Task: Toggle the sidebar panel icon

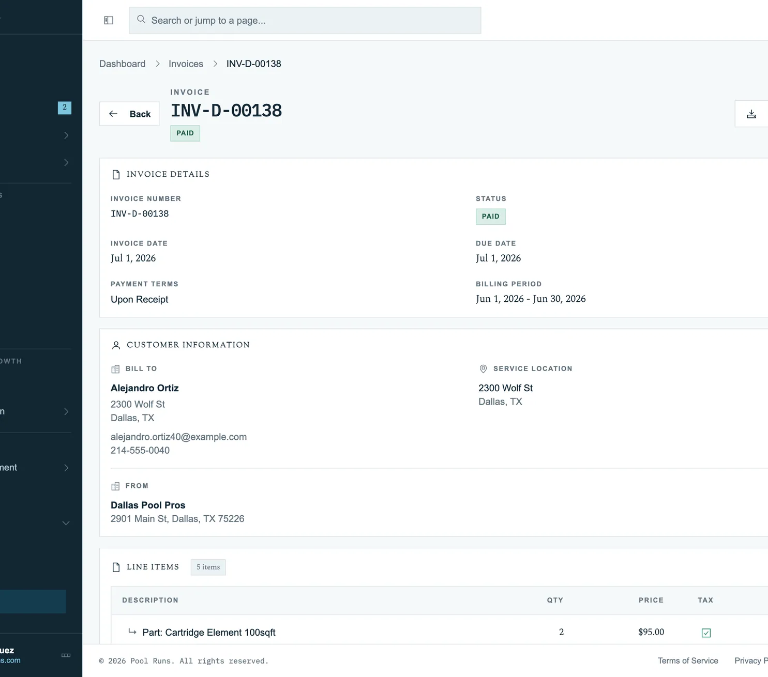Action: click(x=109, y=20)
